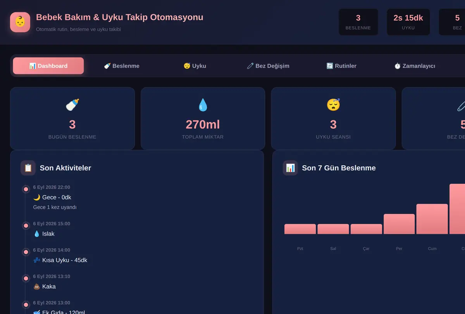Click the 'Kaka' activity entry
The image size is (465, 314).
45,287
